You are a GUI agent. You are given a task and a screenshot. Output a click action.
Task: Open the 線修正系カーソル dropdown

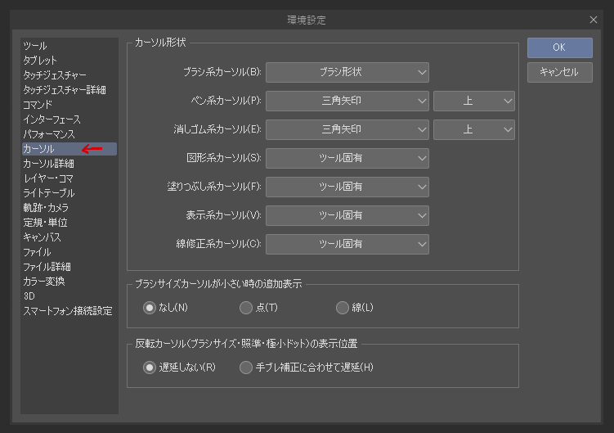pos(347,244)
